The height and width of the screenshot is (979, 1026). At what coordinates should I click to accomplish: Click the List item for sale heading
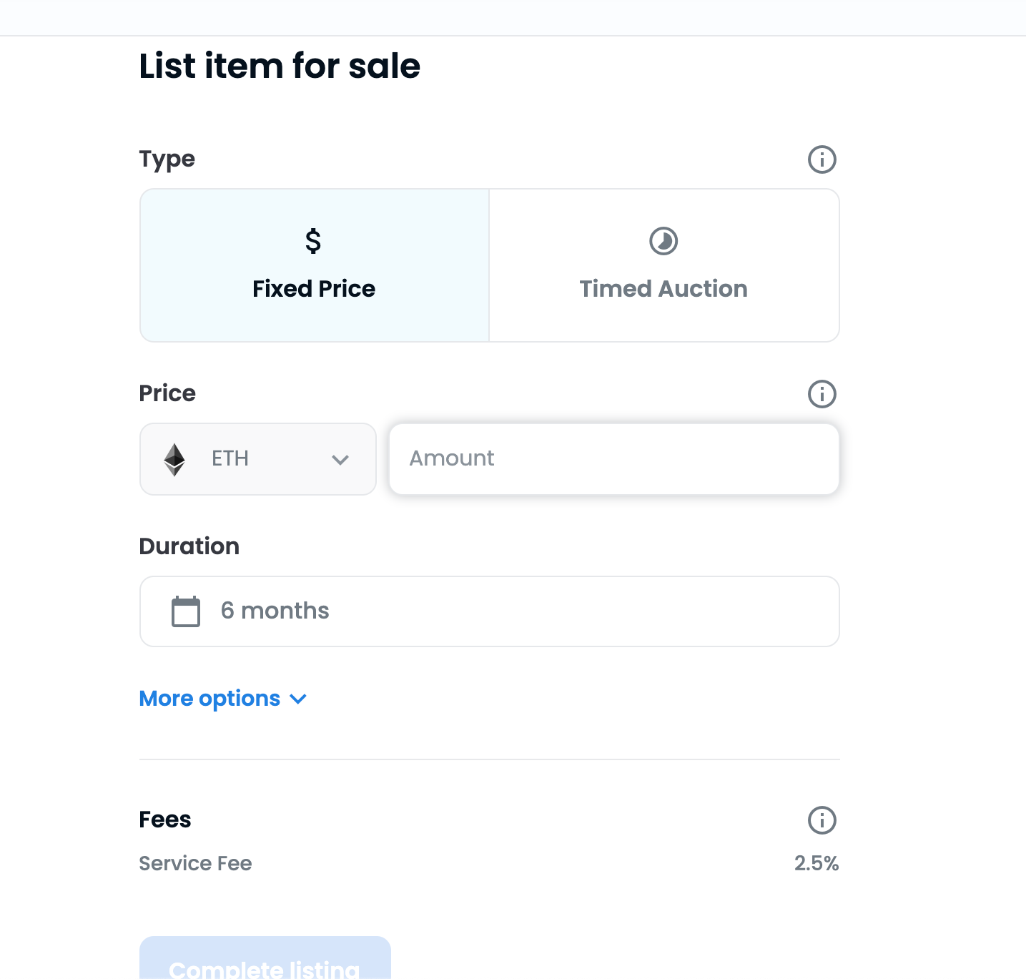(x=280, y=66)
